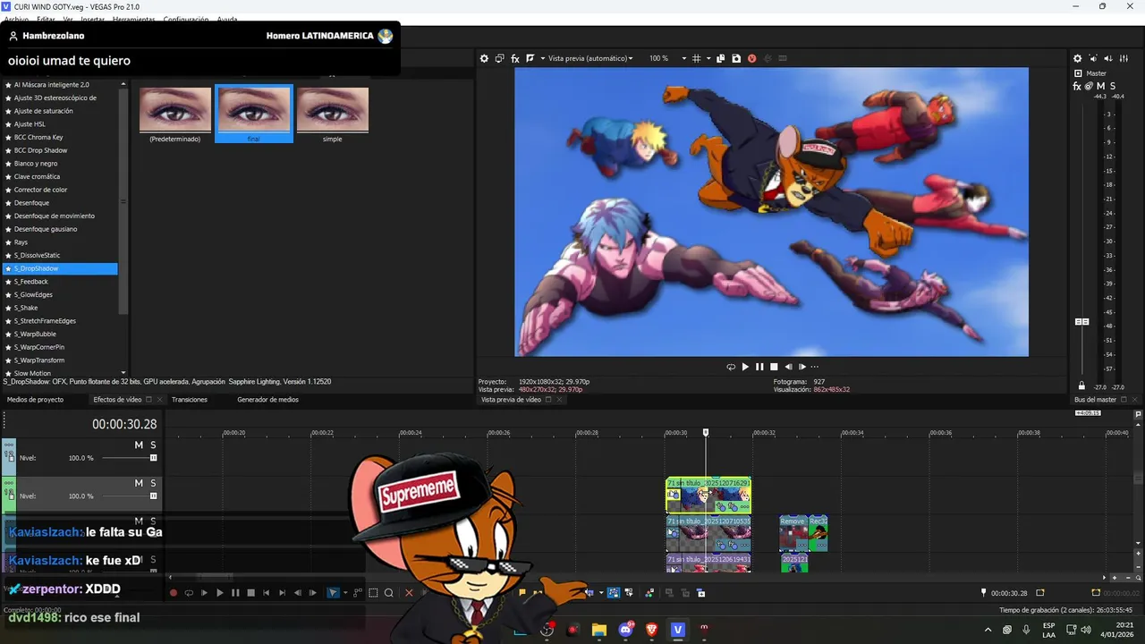Switch to Medios de proyecto tab

tap(35, 400)
